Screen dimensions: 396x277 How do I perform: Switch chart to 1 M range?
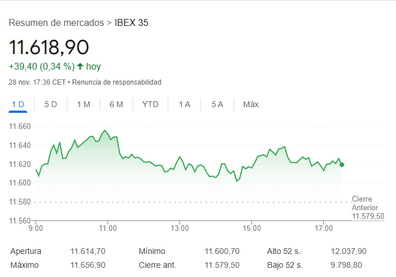tap(84, 104)
